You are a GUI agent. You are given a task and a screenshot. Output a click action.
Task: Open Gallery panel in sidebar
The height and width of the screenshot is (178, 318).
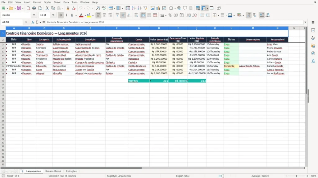coord(313,46)
